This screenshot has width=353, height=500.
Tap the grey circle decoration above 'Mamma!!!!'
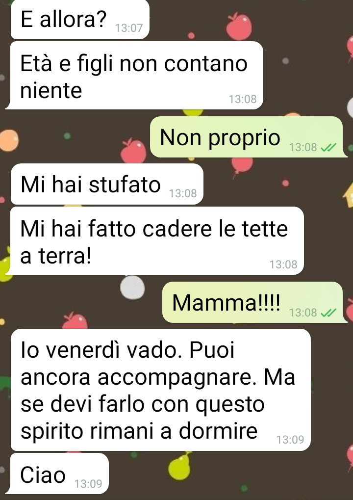[132, 287]
